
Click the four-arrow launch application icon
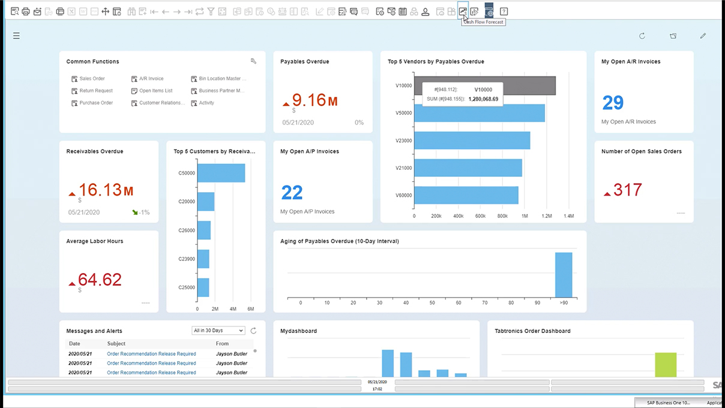(105, 11)
